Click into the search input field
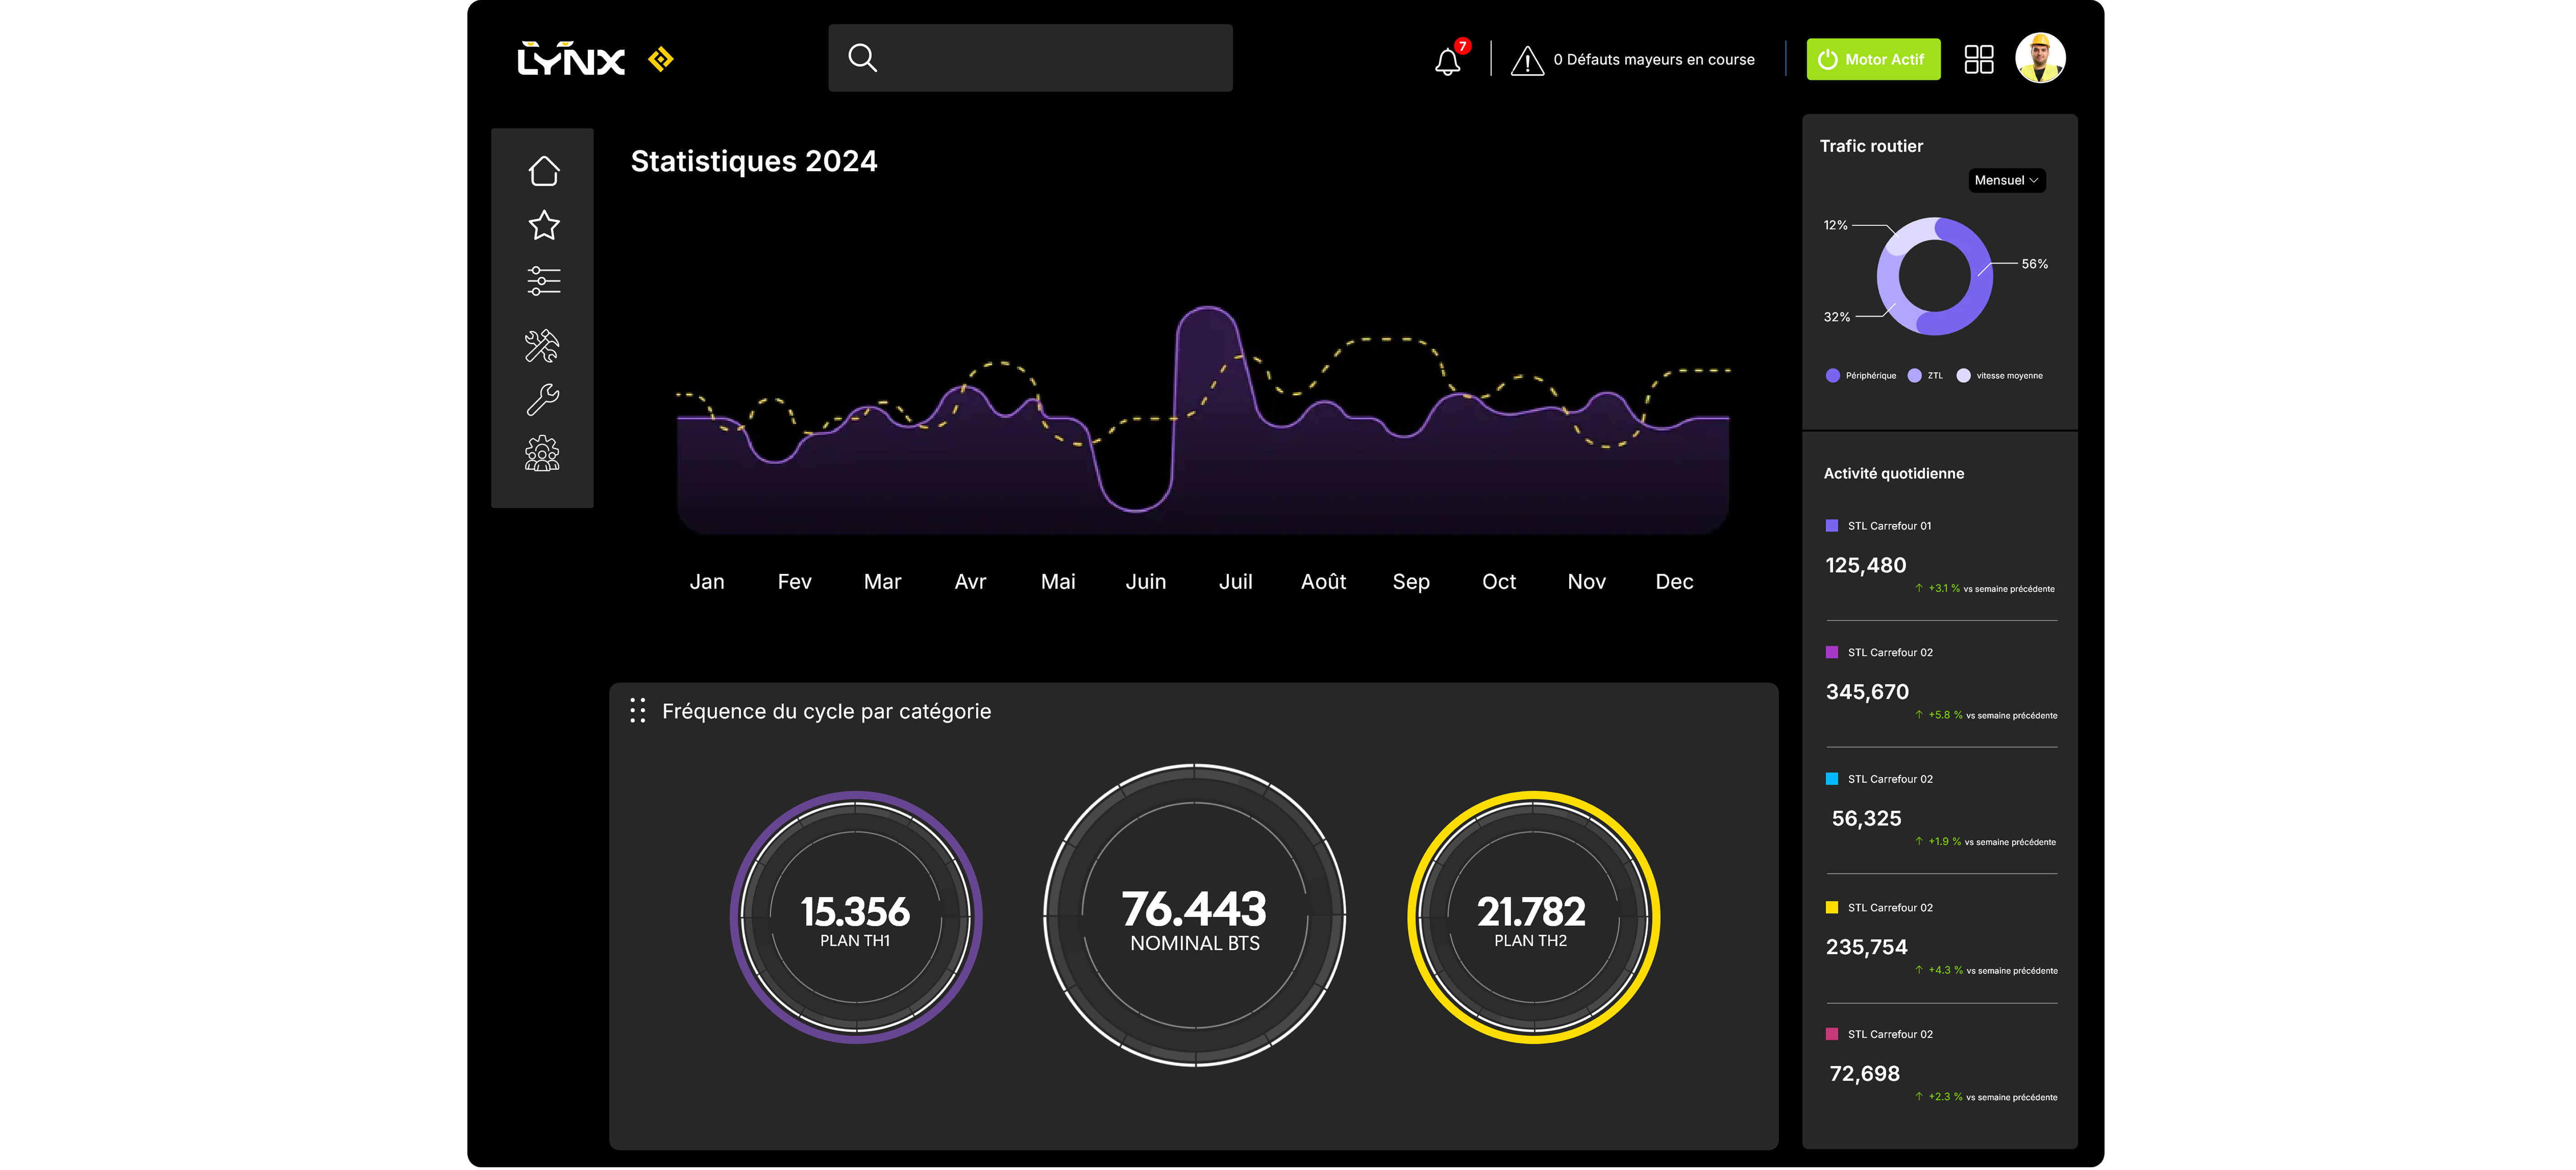 [x=1050, y=58]
